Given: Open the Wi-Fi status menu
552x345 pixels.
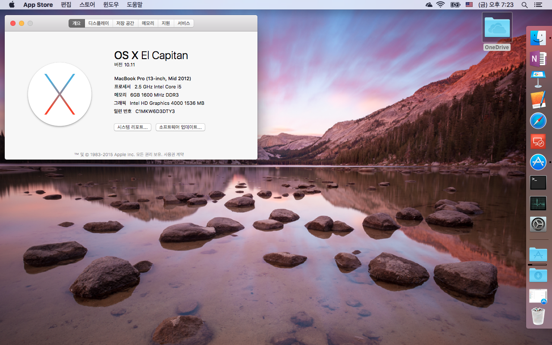Looking at the screenshot, I should (440, 5).
